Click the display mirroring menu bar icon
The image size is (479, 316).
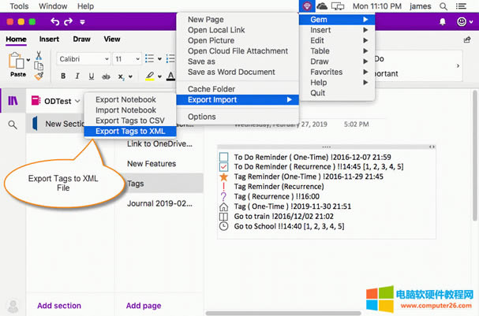338,6
